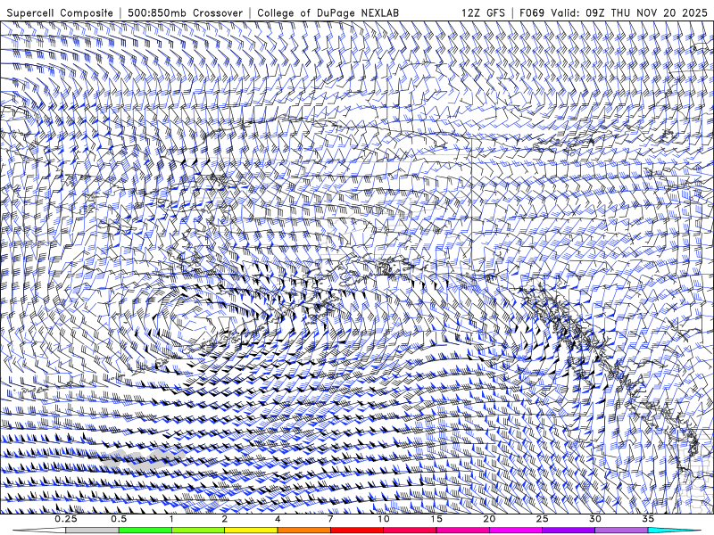Select the crimson 10–15 legend swatch
714x535 pixels.
coord(410,531)
